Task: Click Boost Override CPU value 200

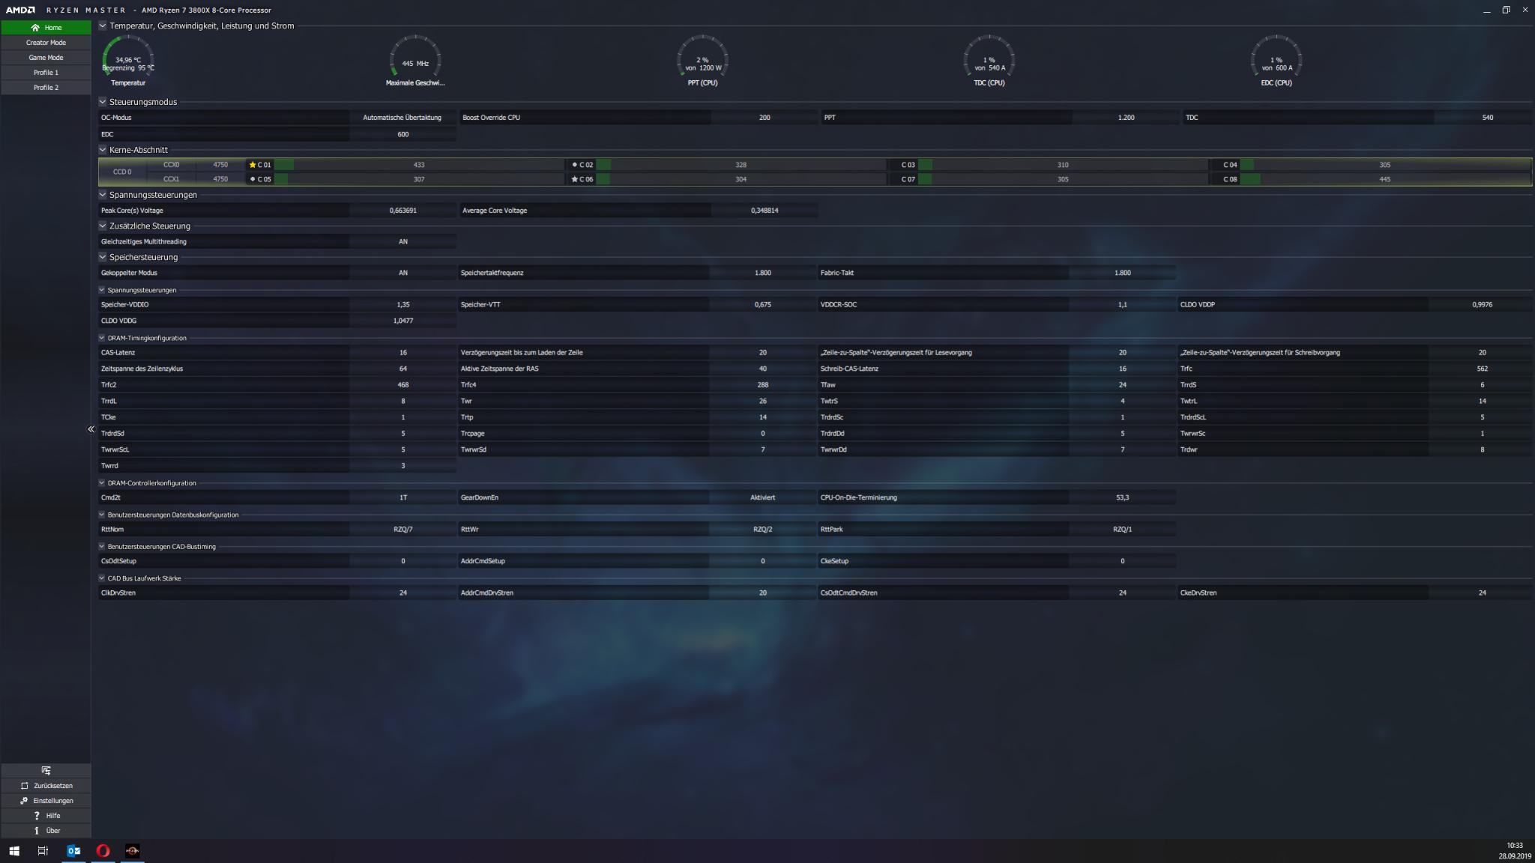Action: [765, 118]
